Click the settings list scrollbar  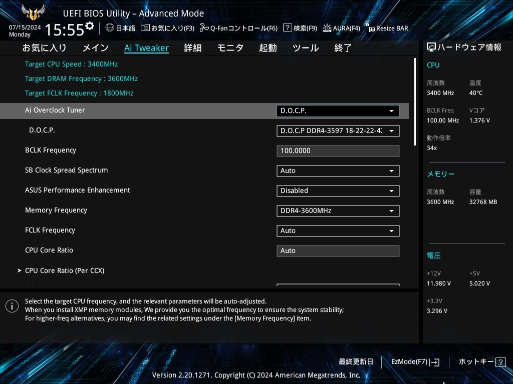[x=415, y=102]
